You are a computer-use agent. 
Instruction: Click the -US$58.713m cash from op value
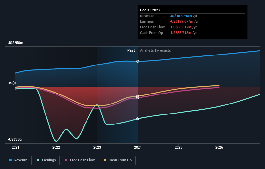[180, 33]
